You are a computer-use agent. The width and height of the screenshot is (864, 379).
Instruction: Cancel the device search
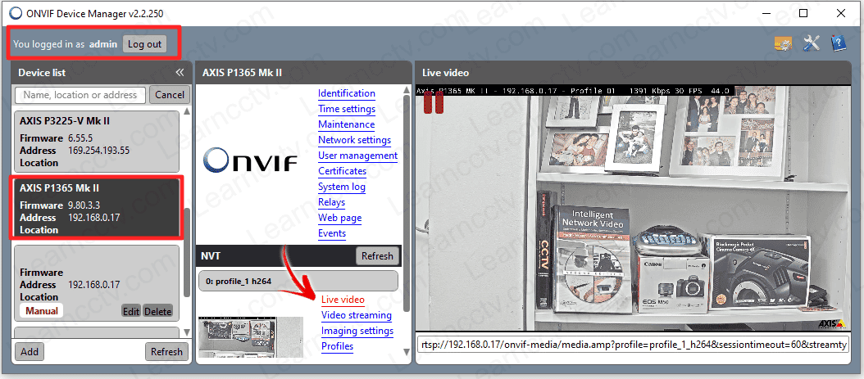[169, 95]
